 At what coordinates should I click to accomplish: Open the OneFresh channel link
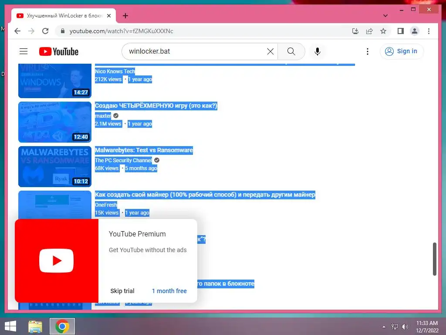coord(106,205)
